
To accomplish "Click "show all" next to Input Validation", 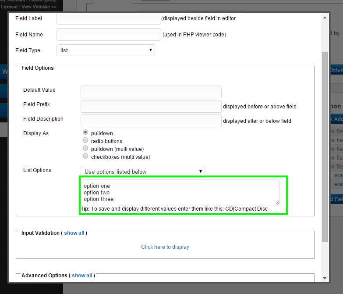I will click(x=74, y=233).
